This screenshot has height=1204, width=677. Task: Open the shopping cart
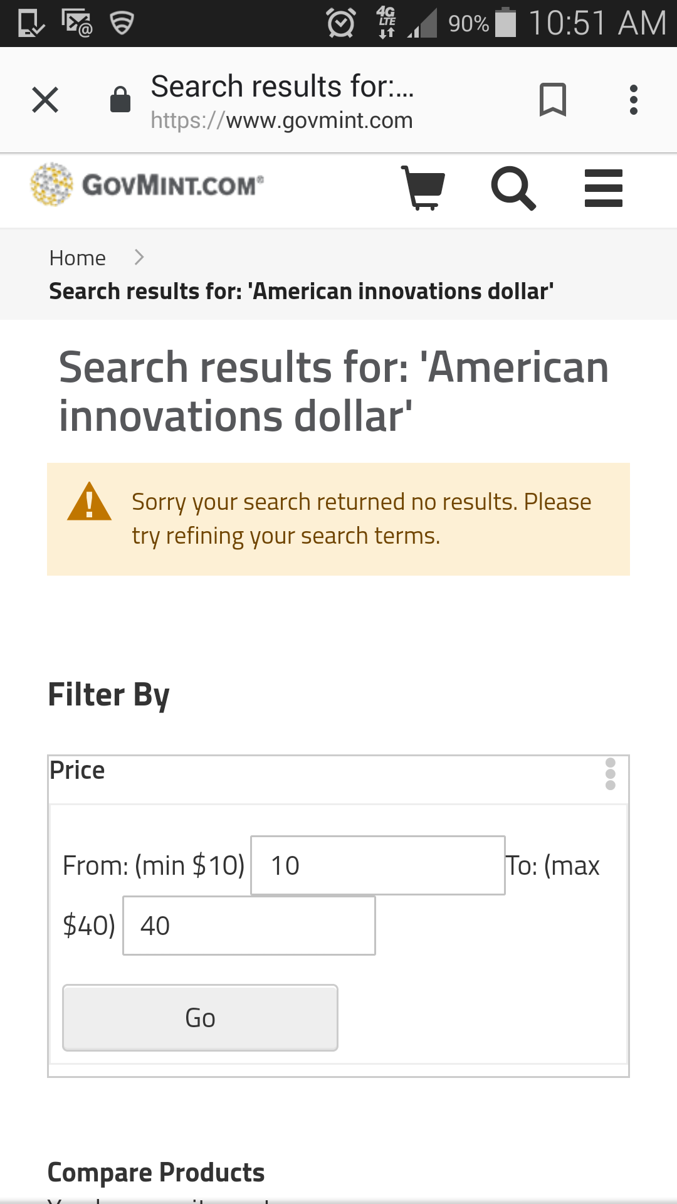423,187
